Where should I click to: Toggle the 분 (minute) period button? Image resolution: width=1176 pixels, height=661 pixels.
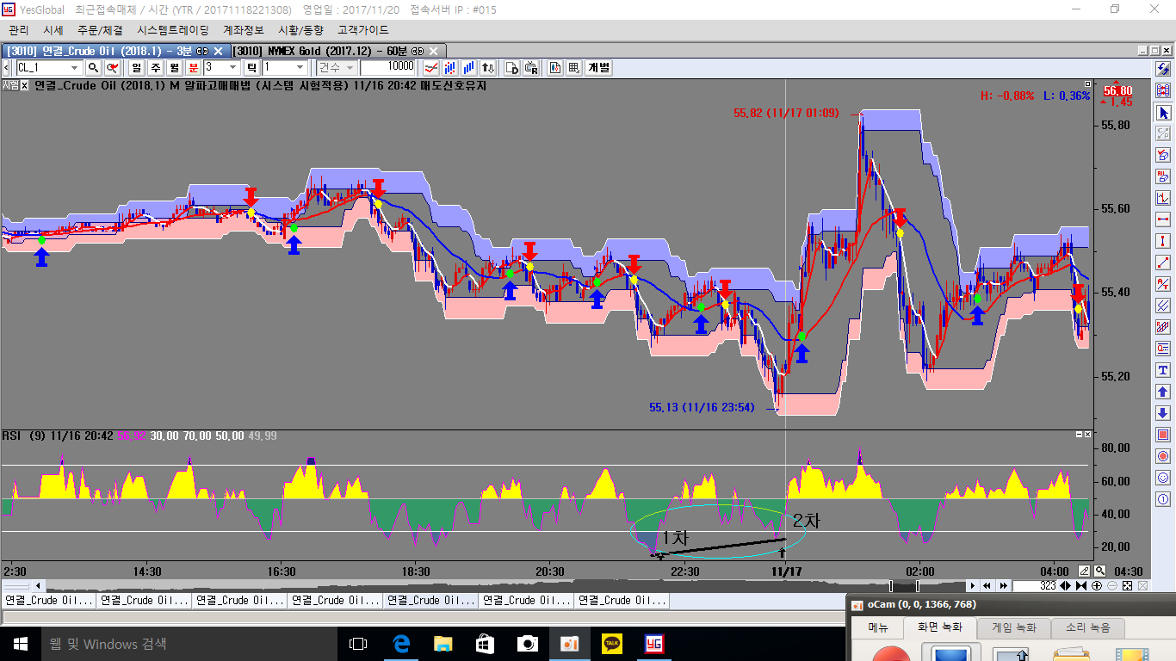click(194, 67)
